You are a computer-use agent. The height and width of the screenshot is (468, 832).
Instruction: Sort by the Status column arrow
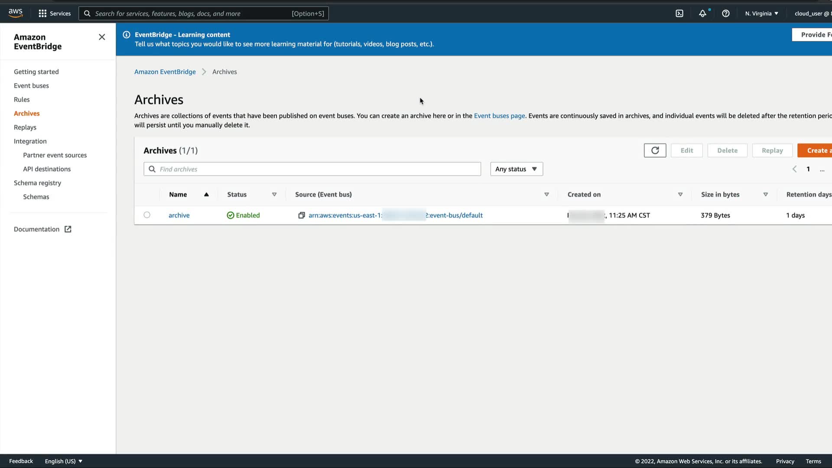[x=274, y=195]
